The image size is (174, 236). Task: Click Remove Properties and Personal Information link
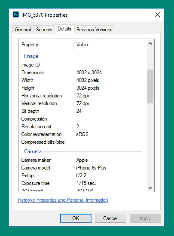63,200
